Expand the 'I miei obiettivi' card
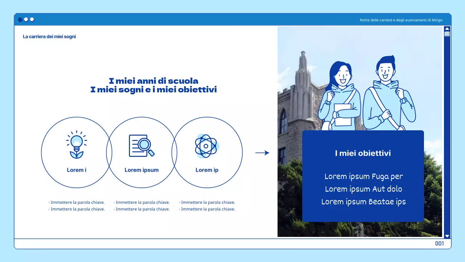Screen dimensions: 465x262 pyautogui.click(x=363, y=153)
